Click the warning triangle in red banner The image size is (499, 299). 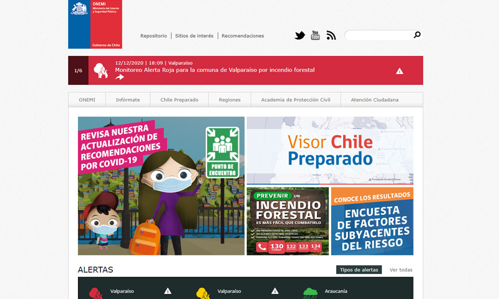[x=399, y=71]
